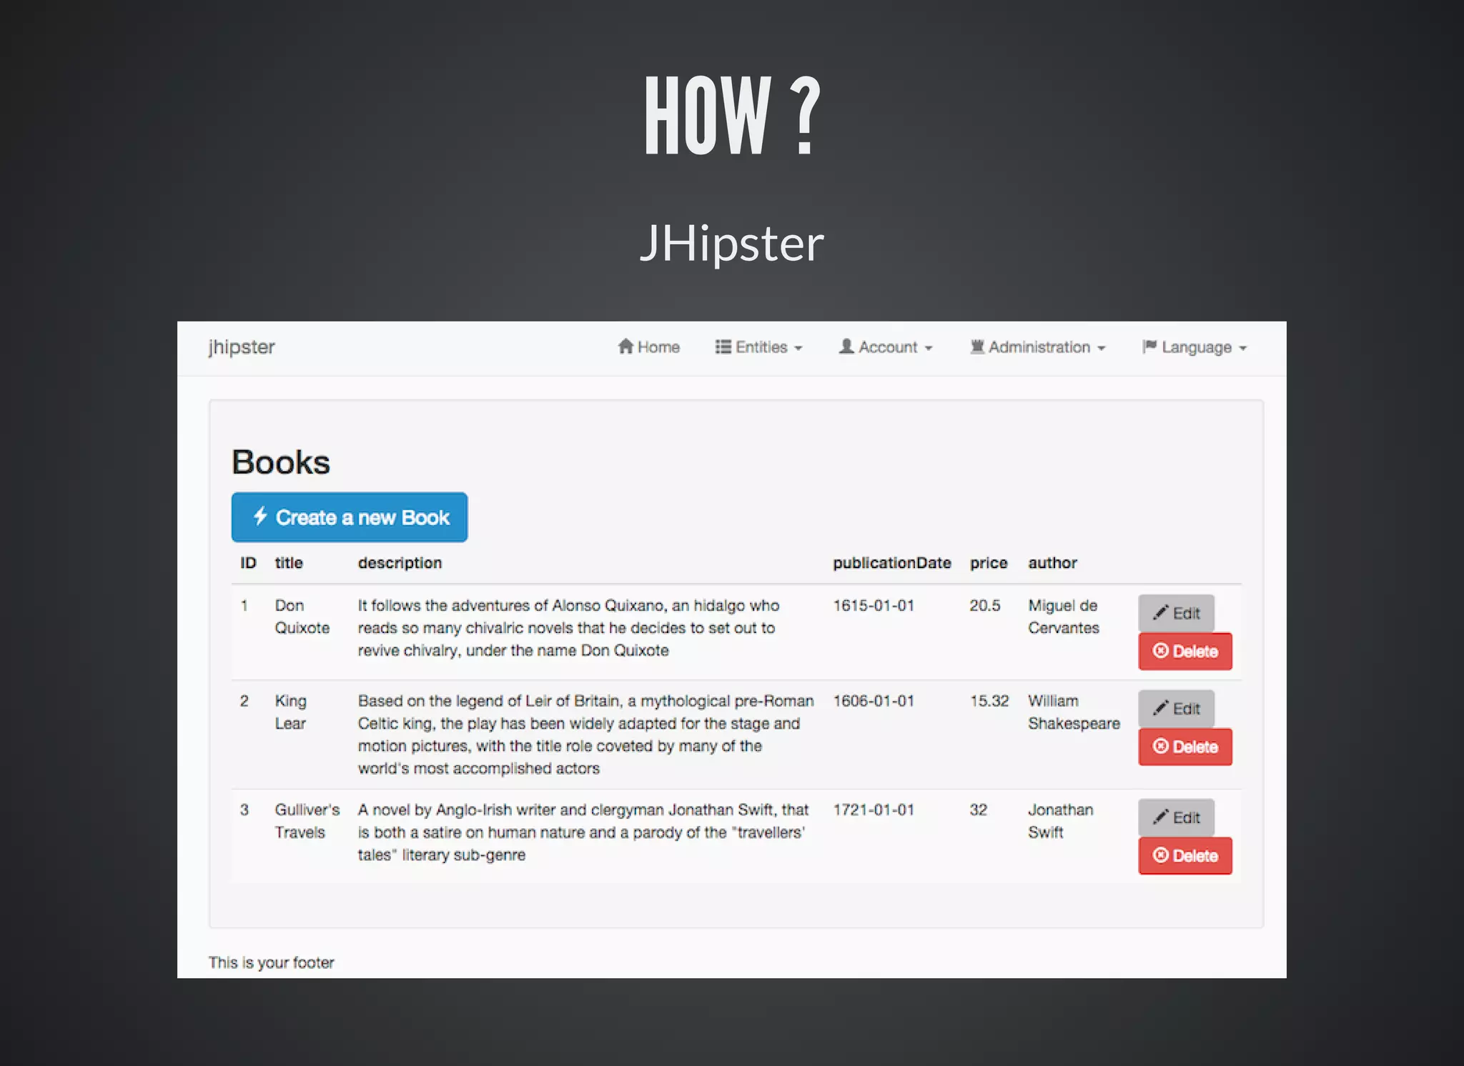Click the jhipster brand link
1464x1066 pixels.
pos(242,347)
